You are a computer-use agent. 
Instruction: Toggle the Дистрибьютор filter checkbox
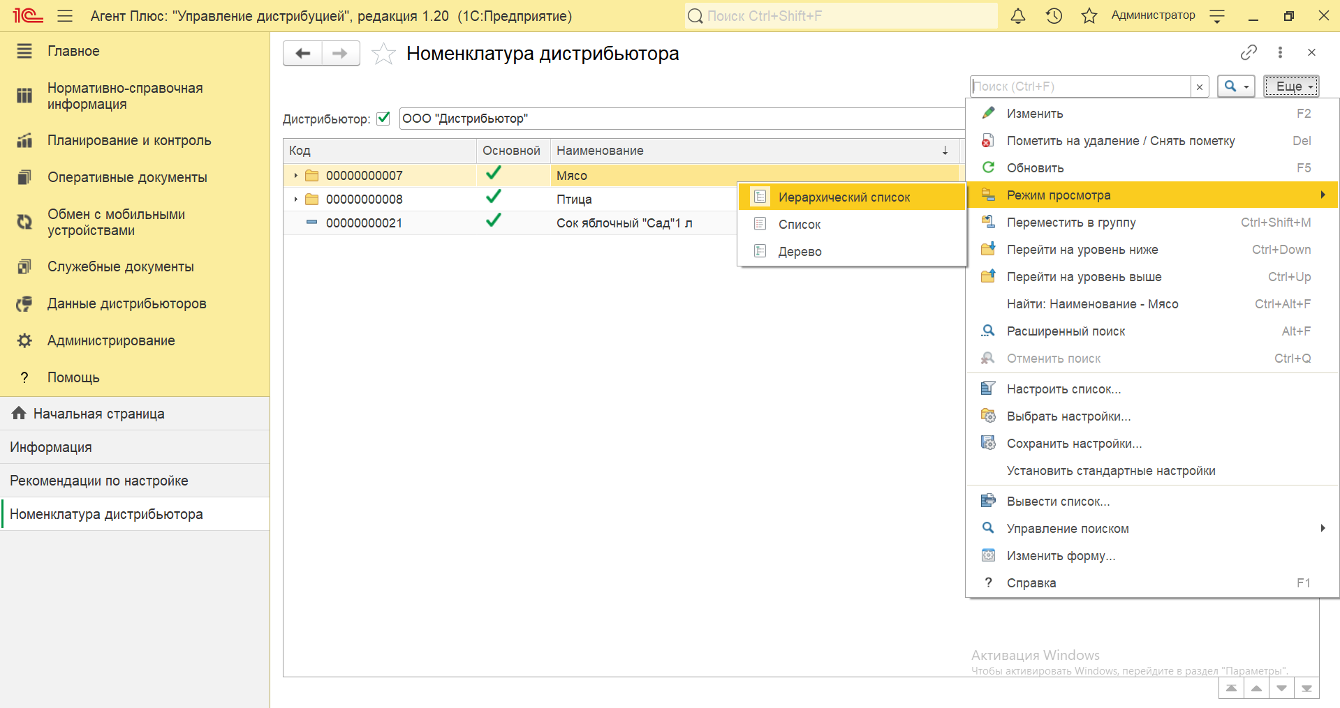pyautogui.click(x=383, y=119)
